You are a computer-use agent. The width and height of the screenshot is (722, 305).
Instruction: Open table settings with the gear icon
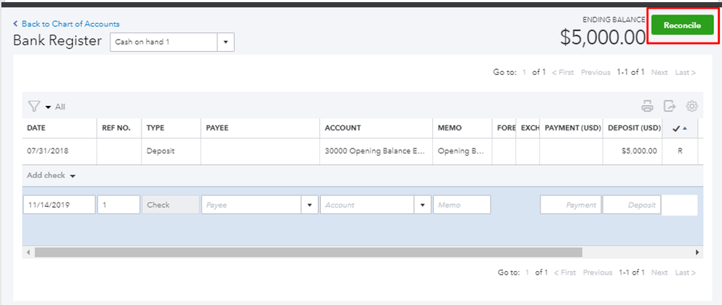point(692,106)
